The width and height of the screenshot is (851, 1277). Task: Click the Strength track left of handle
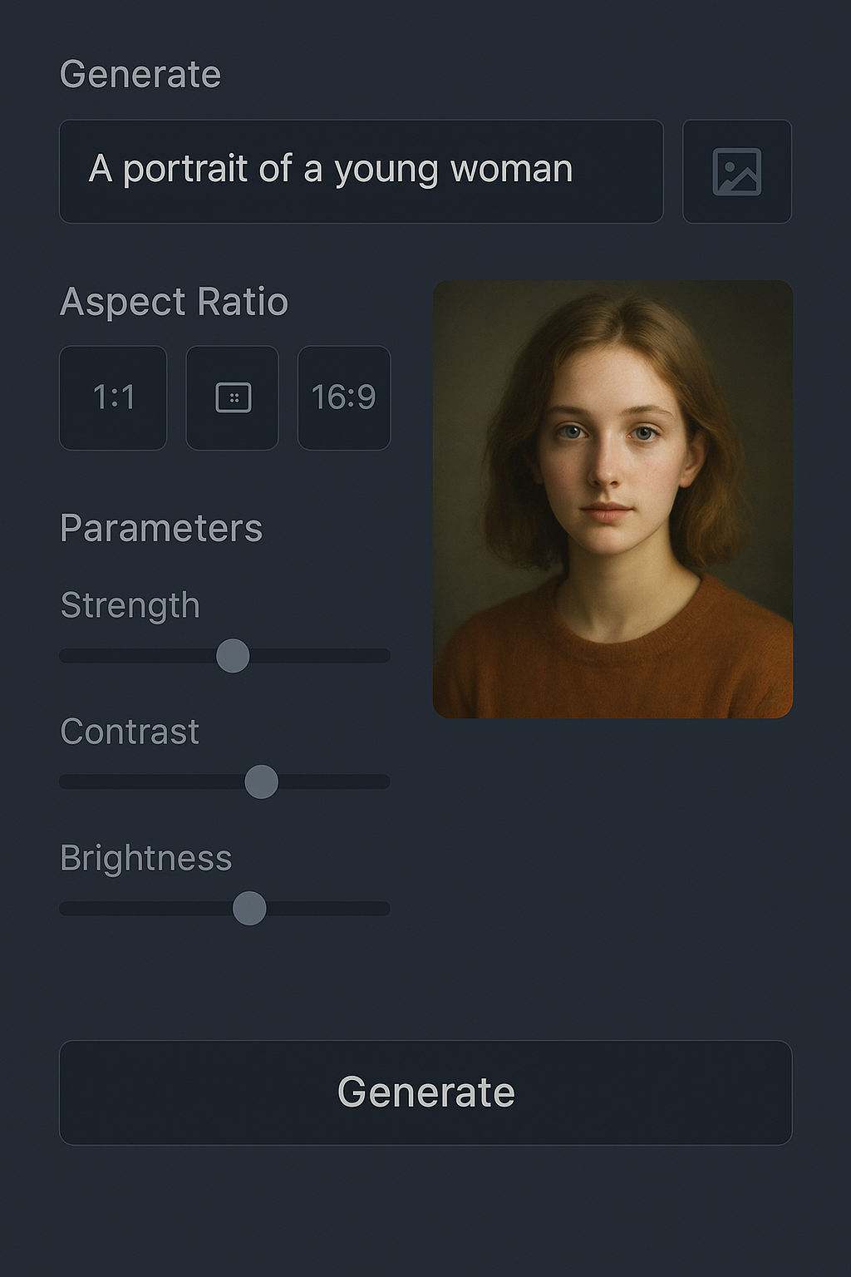pos(138,656)
